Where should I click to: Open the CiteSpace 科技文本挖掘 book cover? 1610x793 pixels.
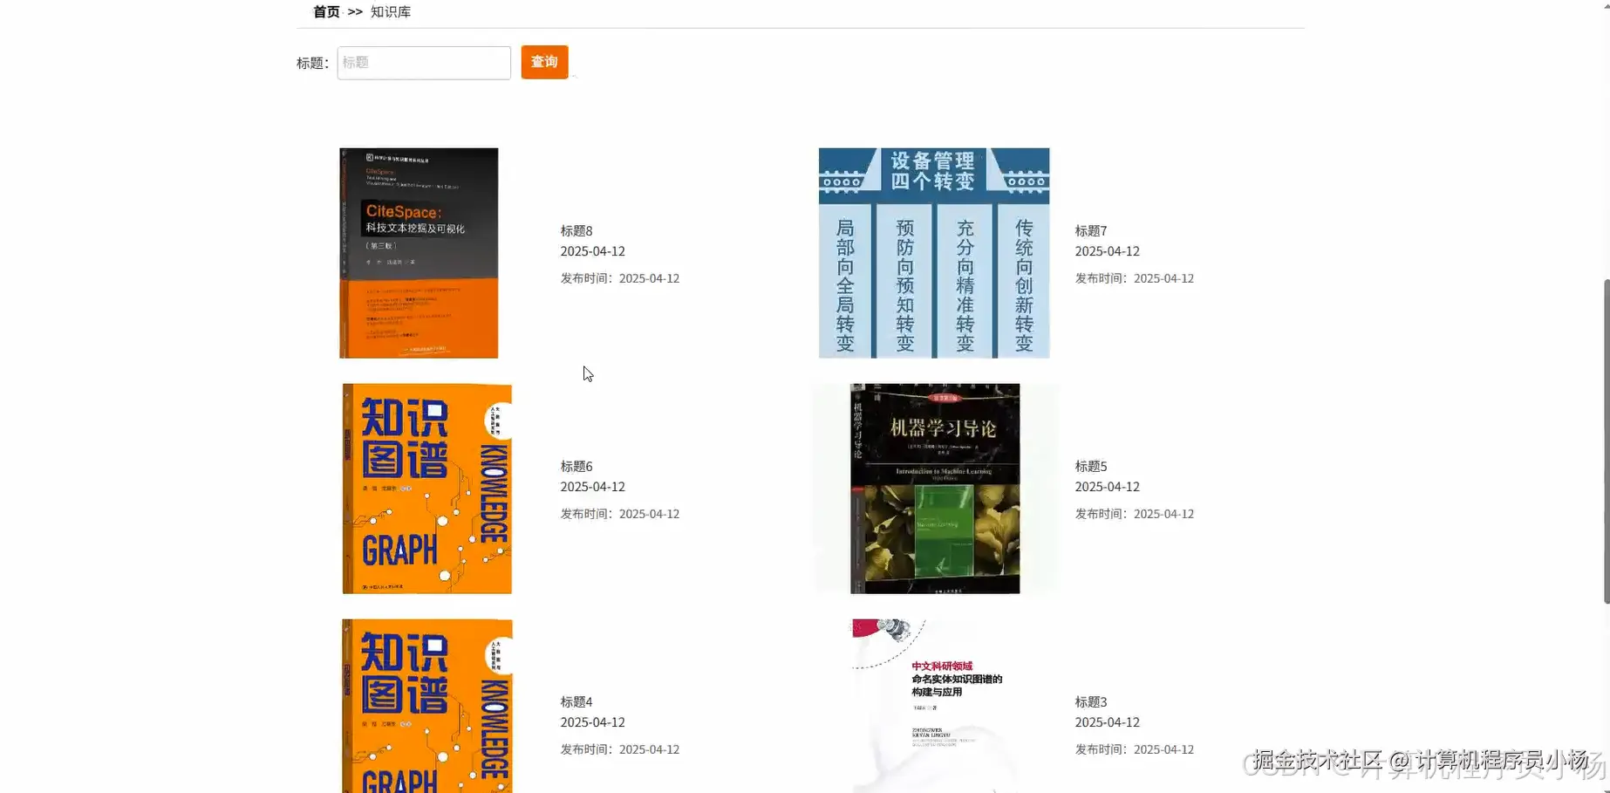coord(418,252)
